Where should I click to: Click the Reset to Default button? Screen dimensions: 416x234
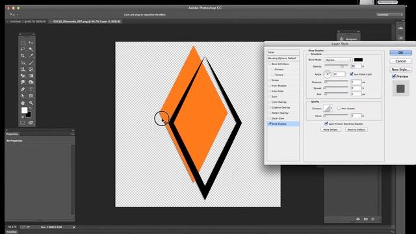[356, 129]
